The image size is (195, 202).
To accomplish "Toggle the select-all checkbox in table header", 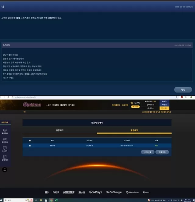I will 30,141.
